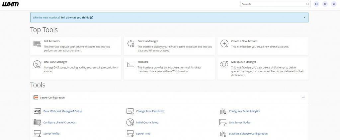Open Process Manager tool title
Screen dimensions: 340x140
(x=148, y=41)
